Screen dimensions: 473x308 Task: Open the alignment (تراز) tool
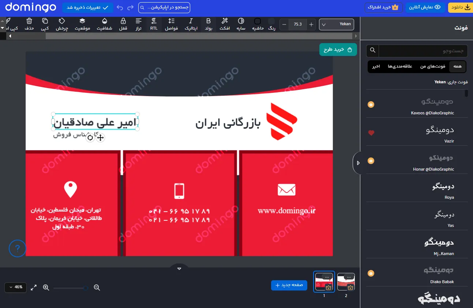pyautogui.click(x=139, y=21)
